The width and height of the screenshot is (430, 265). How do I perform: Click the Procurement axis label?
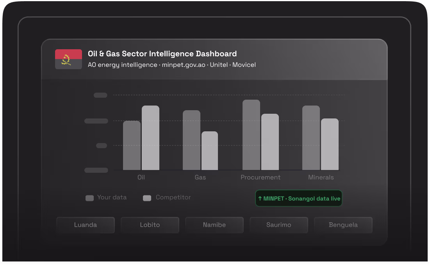[260, 177]
